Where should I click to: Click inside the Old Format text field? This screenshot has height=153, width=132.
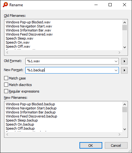coord(69,61)
